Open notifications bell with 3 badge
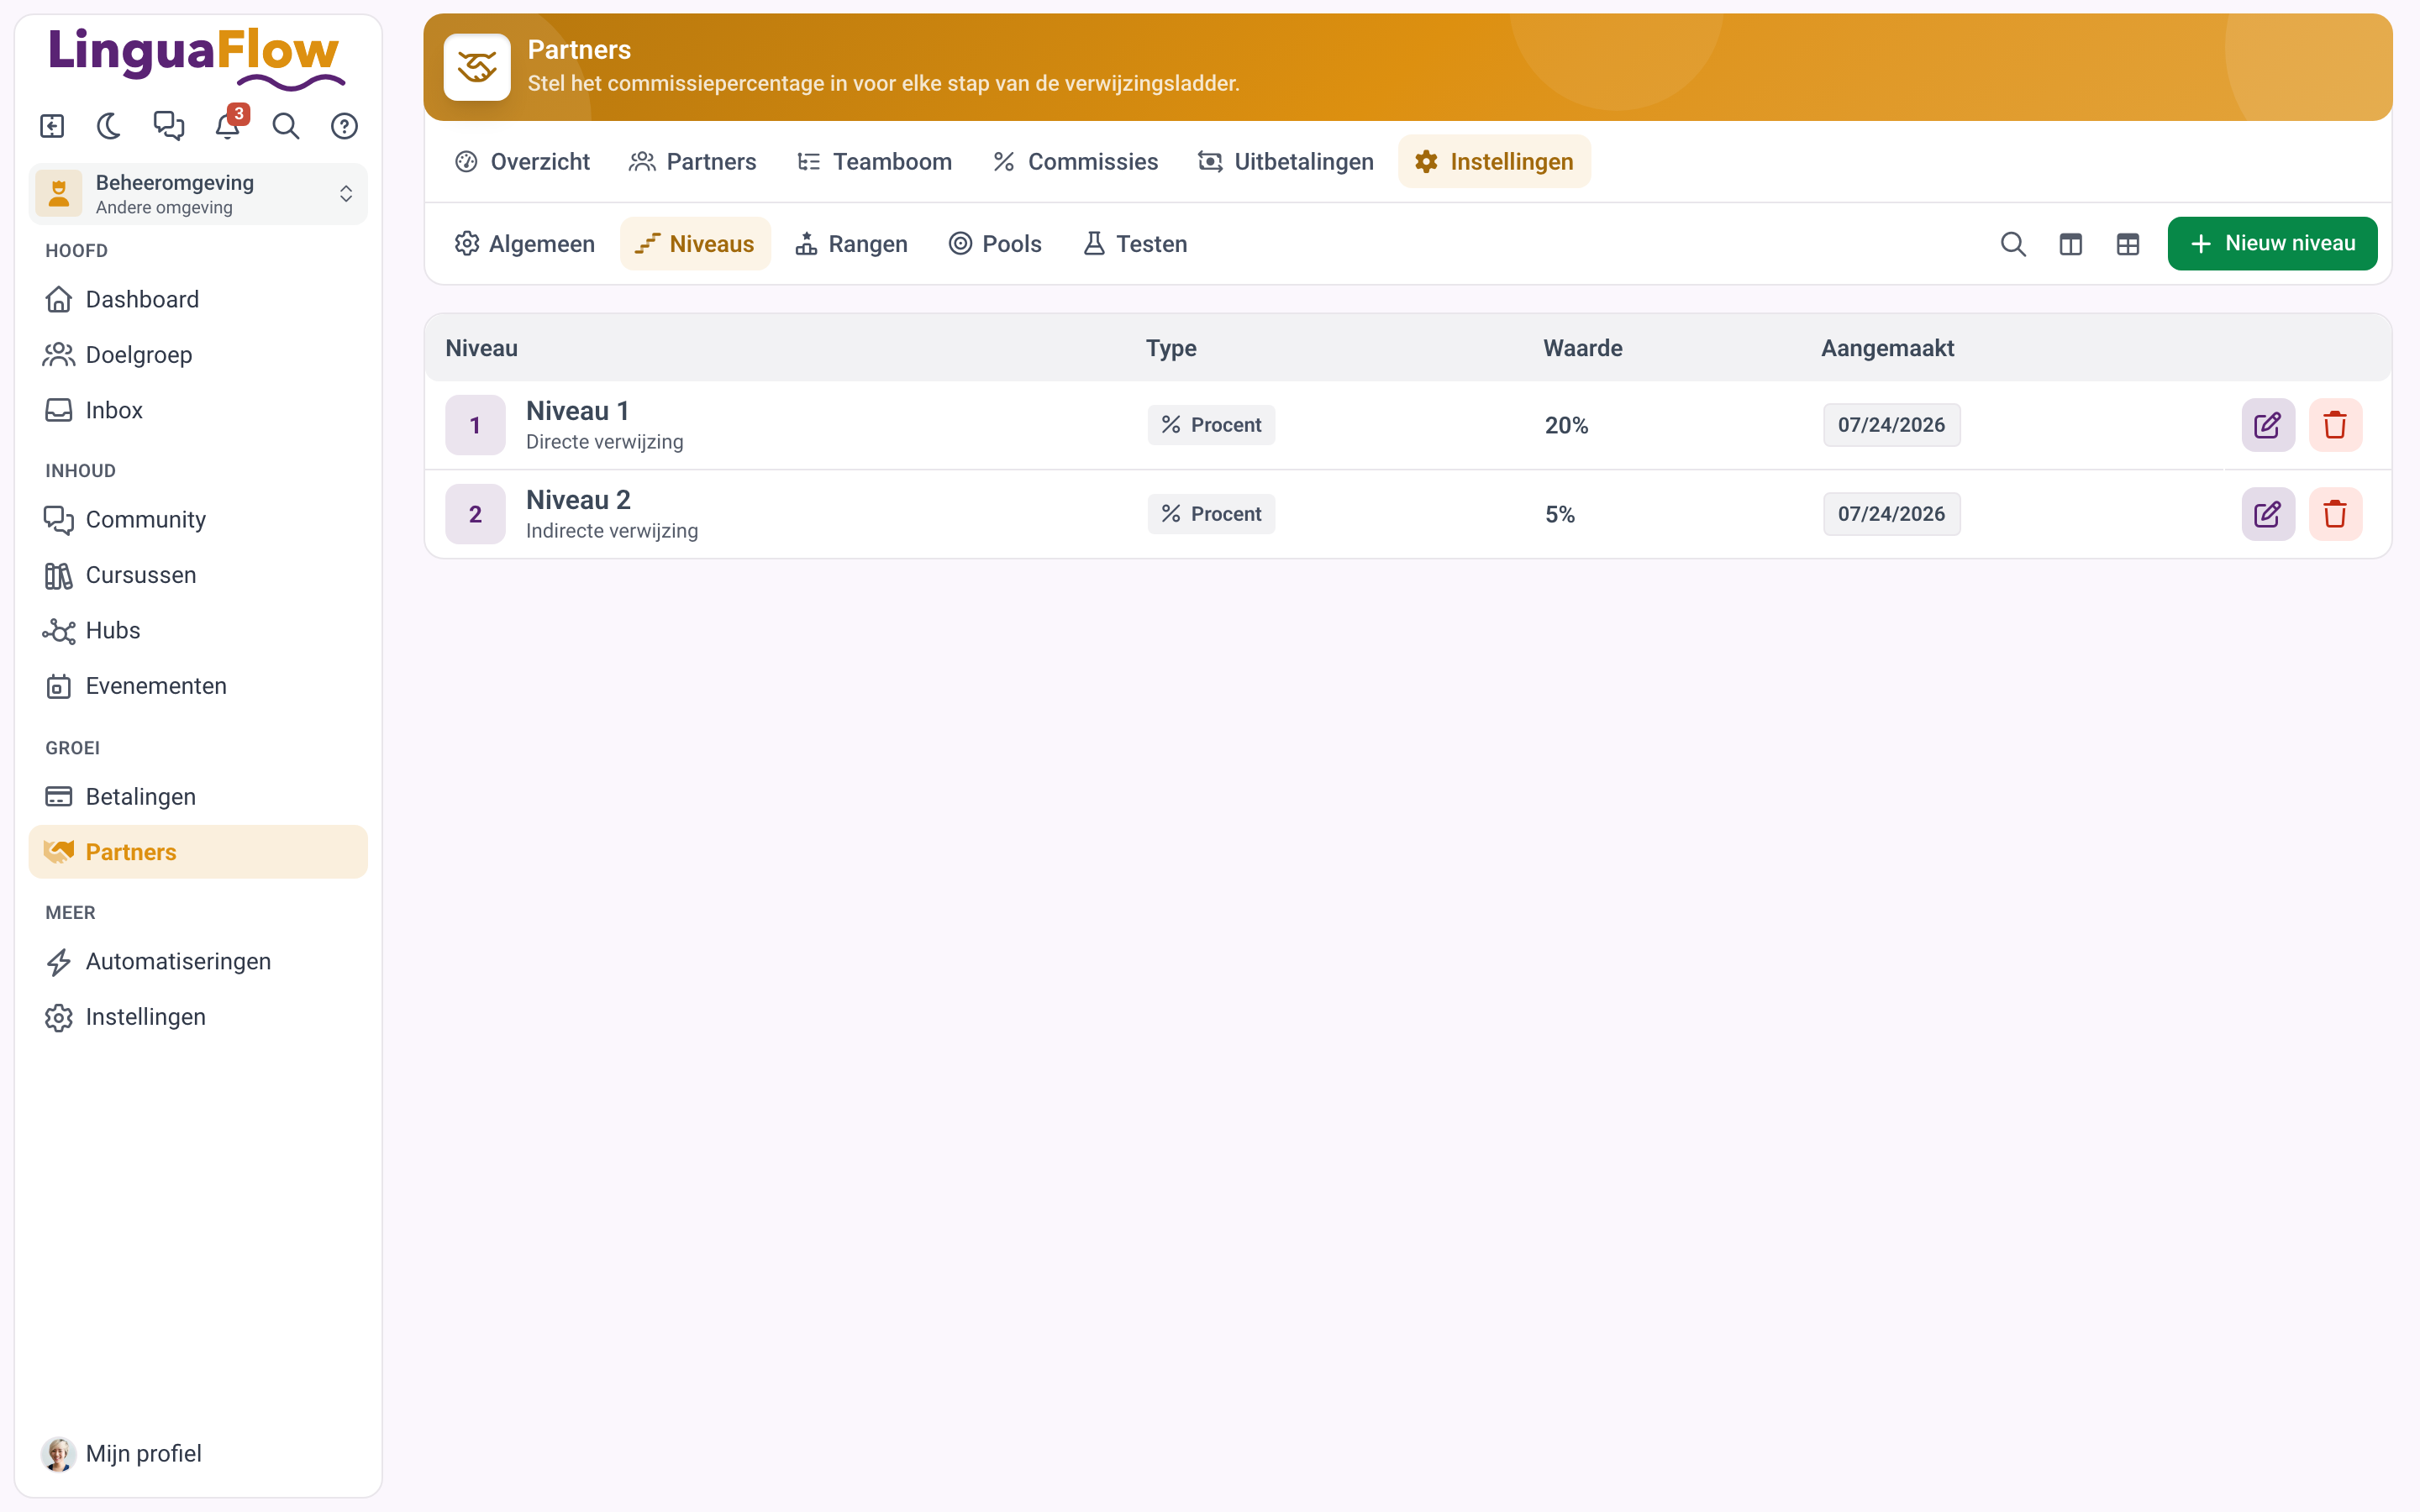 (229, 124)
